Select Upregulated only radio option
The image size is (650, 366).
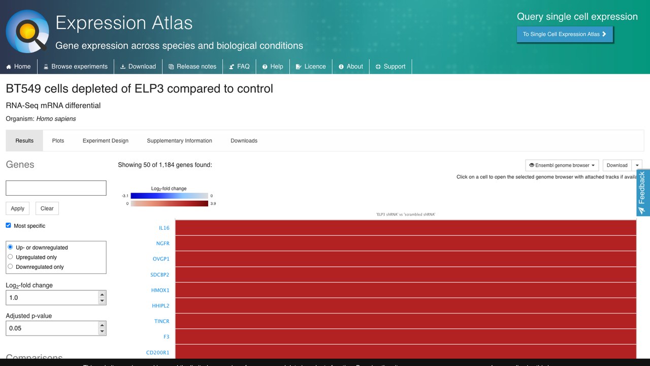10,257
